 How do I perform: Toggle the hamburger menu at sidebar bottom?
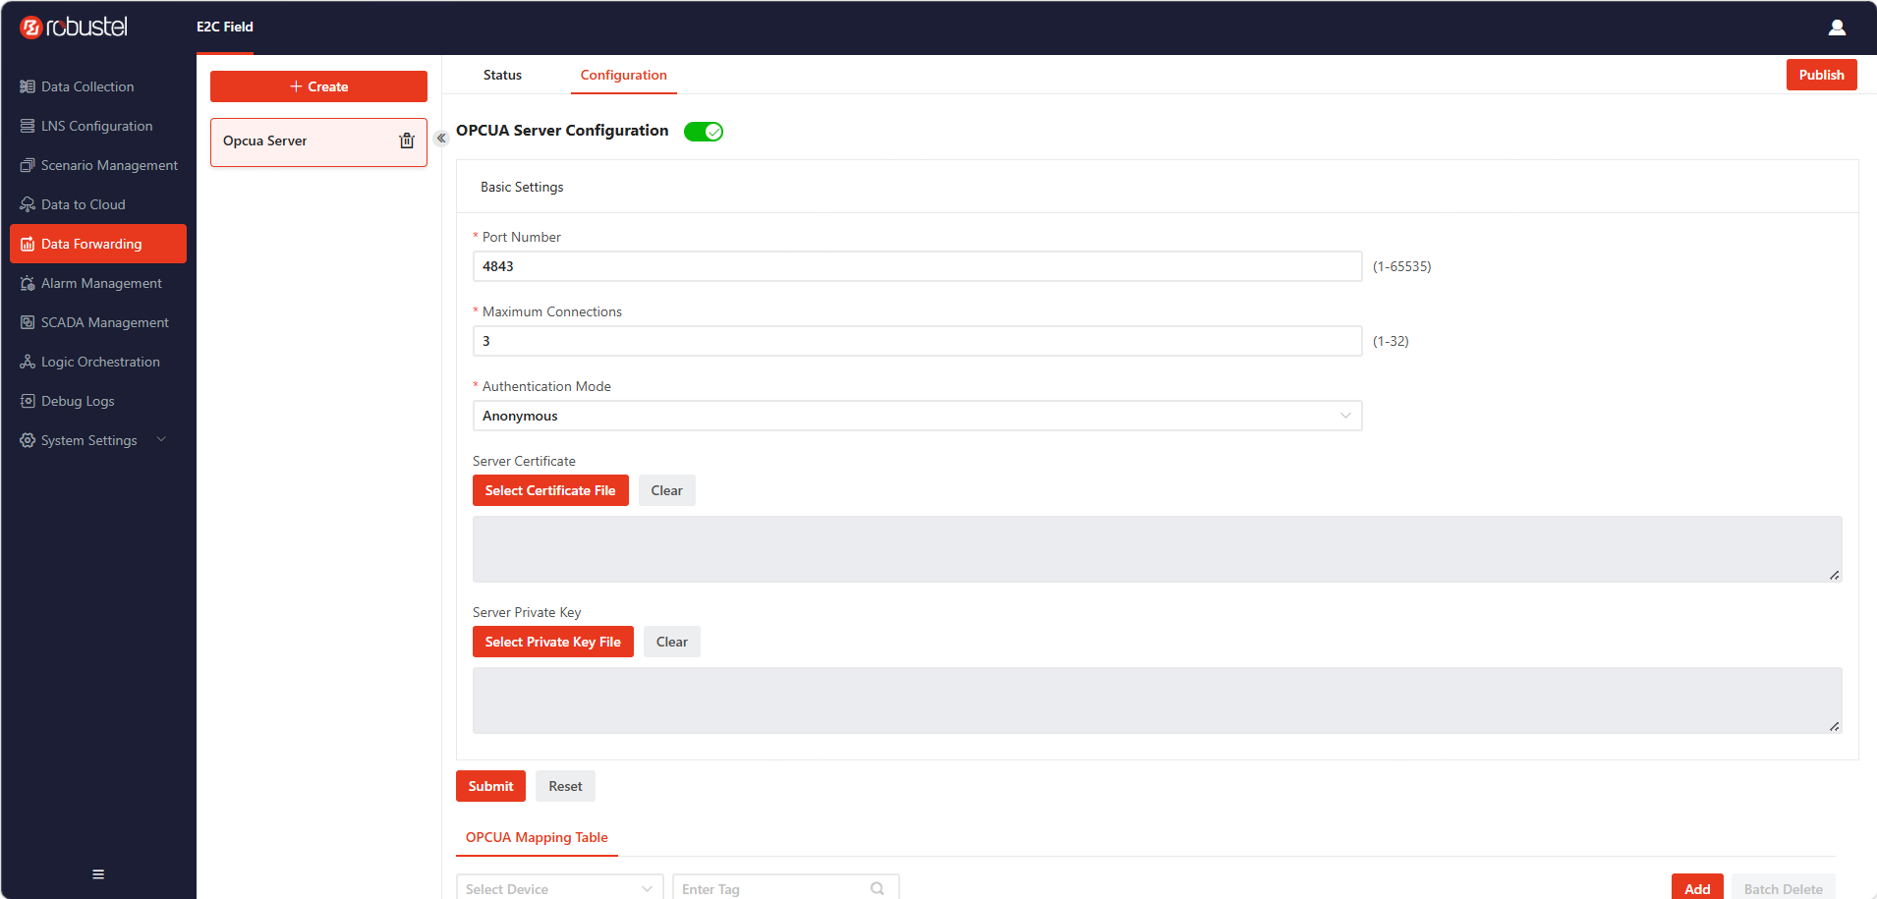point(98,873)
